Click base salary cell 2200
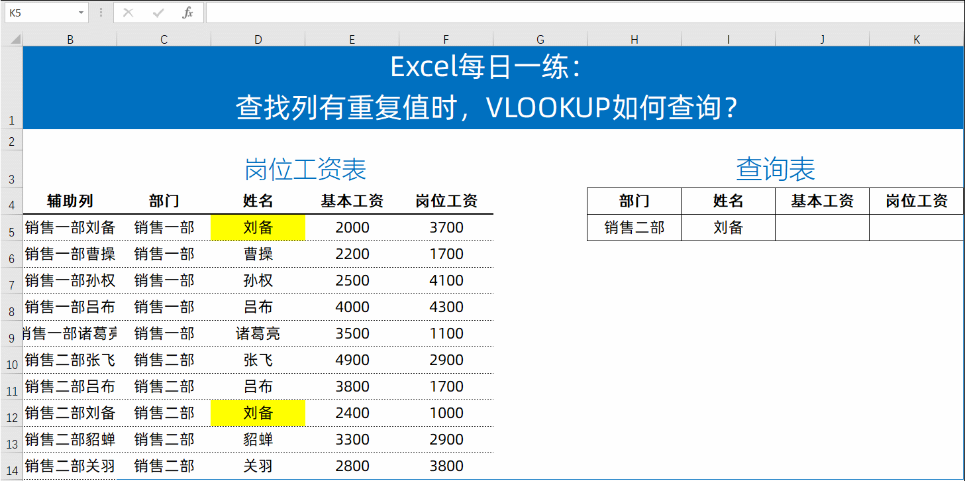Image resolution: width=965 pixels, height=481 pixels. click(352, 254)
